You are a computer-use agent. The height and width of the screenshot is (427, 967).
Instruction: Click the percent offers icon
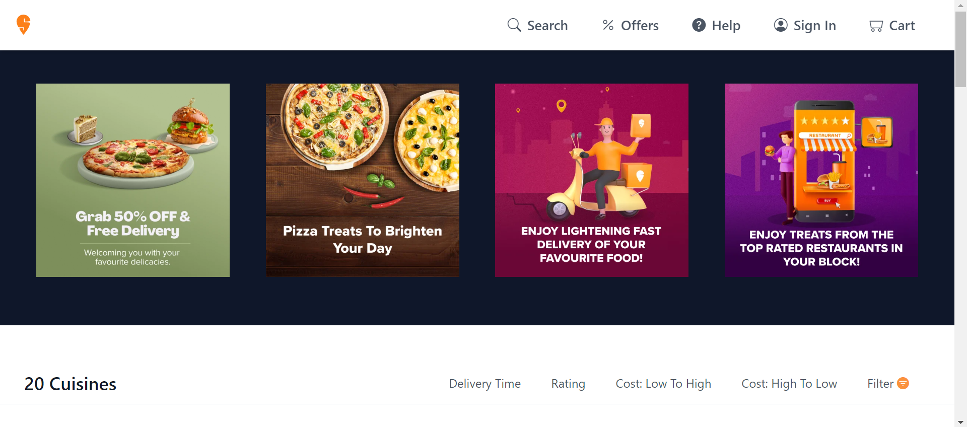point(608,25)
